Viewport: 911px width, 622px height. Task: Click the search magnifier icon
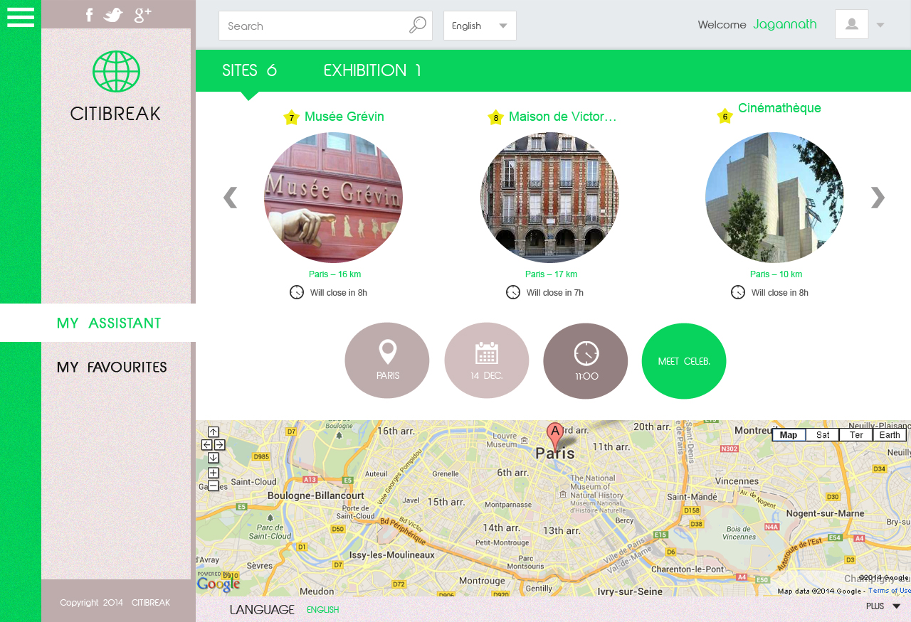point(418,26)
